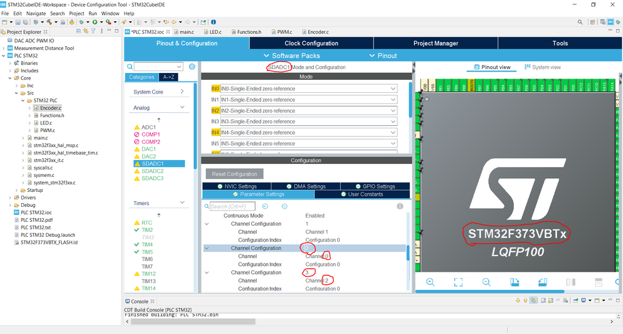Screen dimensions: 623x334
Task: Zoom out of the pinout view
Action: (486, 282)
